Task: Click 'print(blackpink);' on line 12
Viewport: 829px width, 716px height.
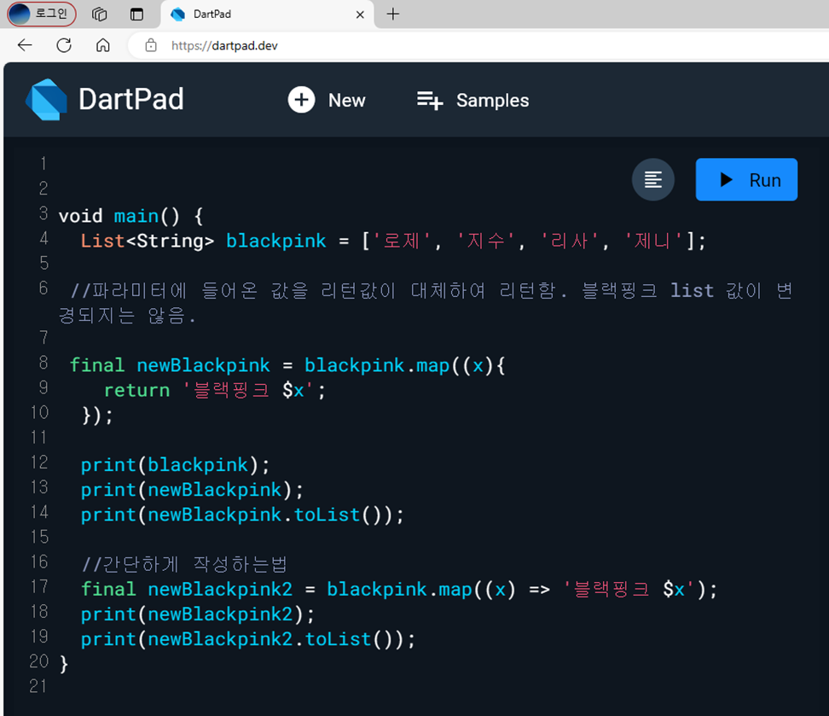Action: point(175,465)
